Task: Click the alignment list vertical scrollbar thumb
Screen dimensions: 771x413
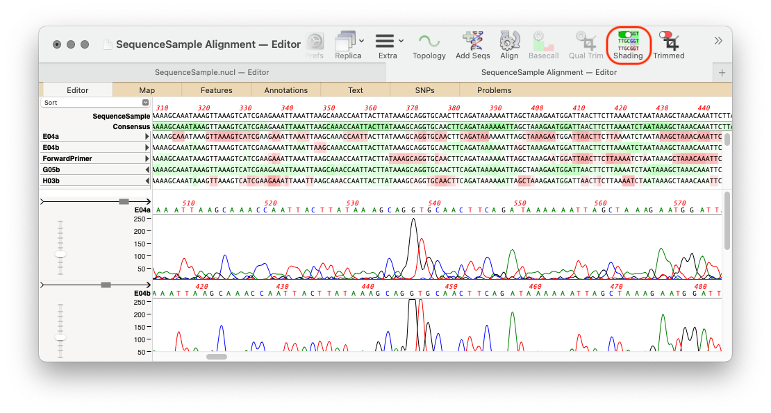Action: tap(727, 140)
